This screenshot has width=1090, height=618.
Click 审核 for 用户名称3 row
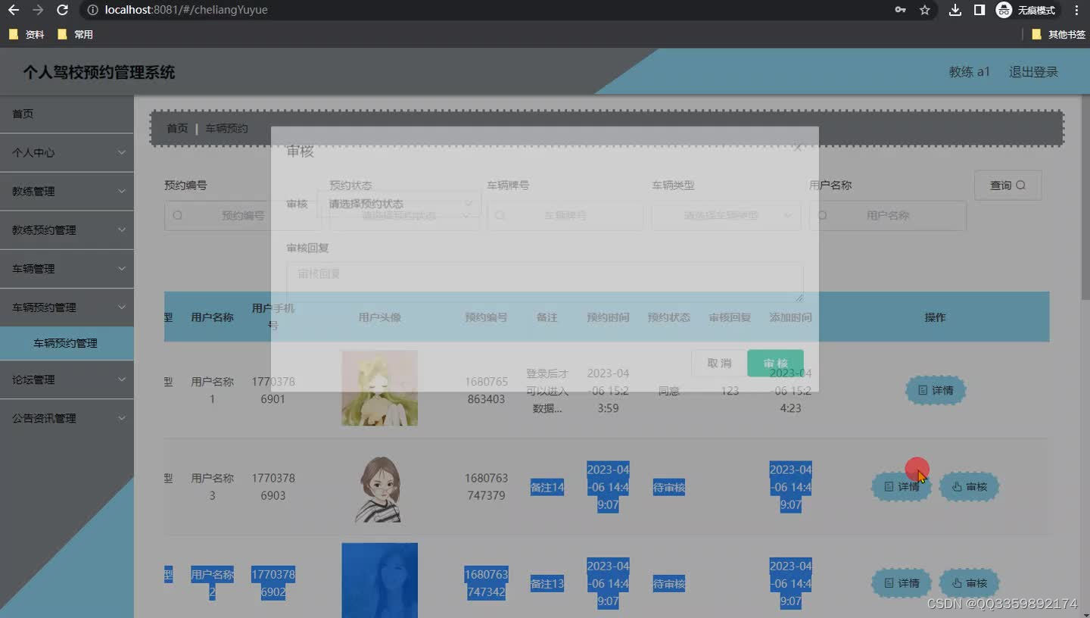click(970, 487)
